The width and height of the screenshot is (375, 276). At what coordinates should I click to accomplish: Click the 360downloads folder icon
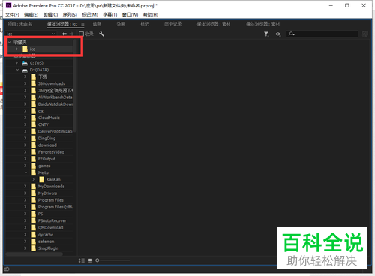34,83
